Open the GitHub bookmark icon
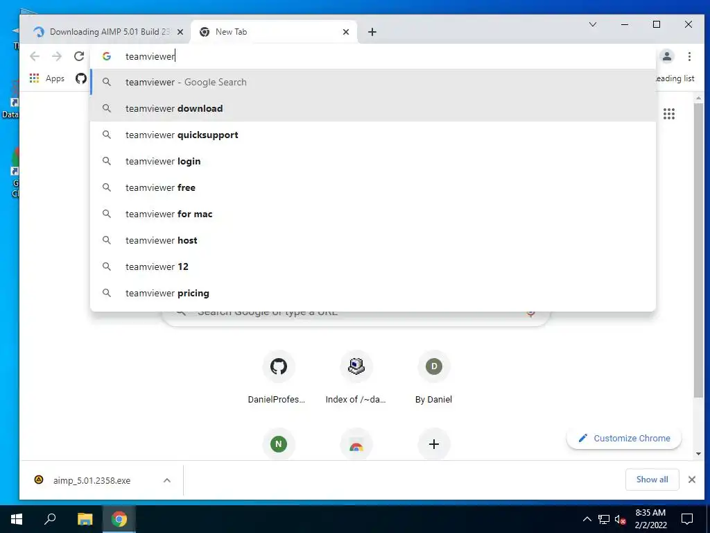 [x=81, y=78]
